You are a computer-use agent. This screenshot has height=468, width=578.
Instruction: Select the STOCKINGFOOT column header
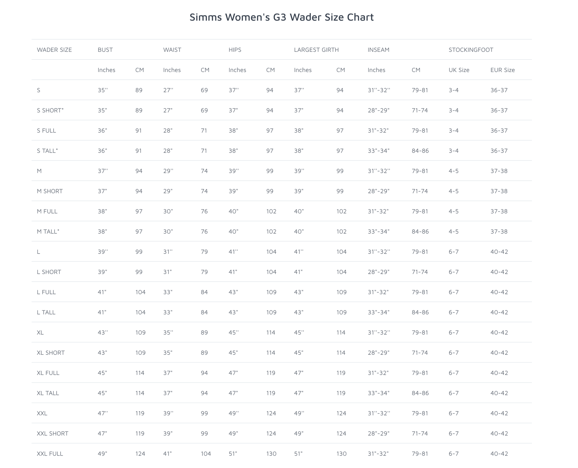pos(471,50)
